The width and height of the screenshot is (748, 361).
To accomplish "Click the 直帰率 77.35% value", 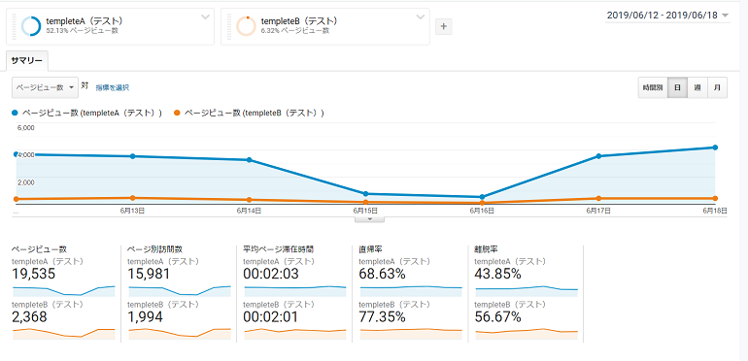I will coord(382,316).
